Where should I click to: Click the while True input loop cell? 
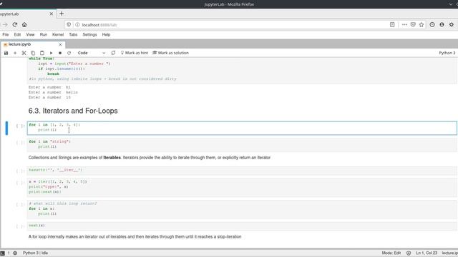click(242, 70)
